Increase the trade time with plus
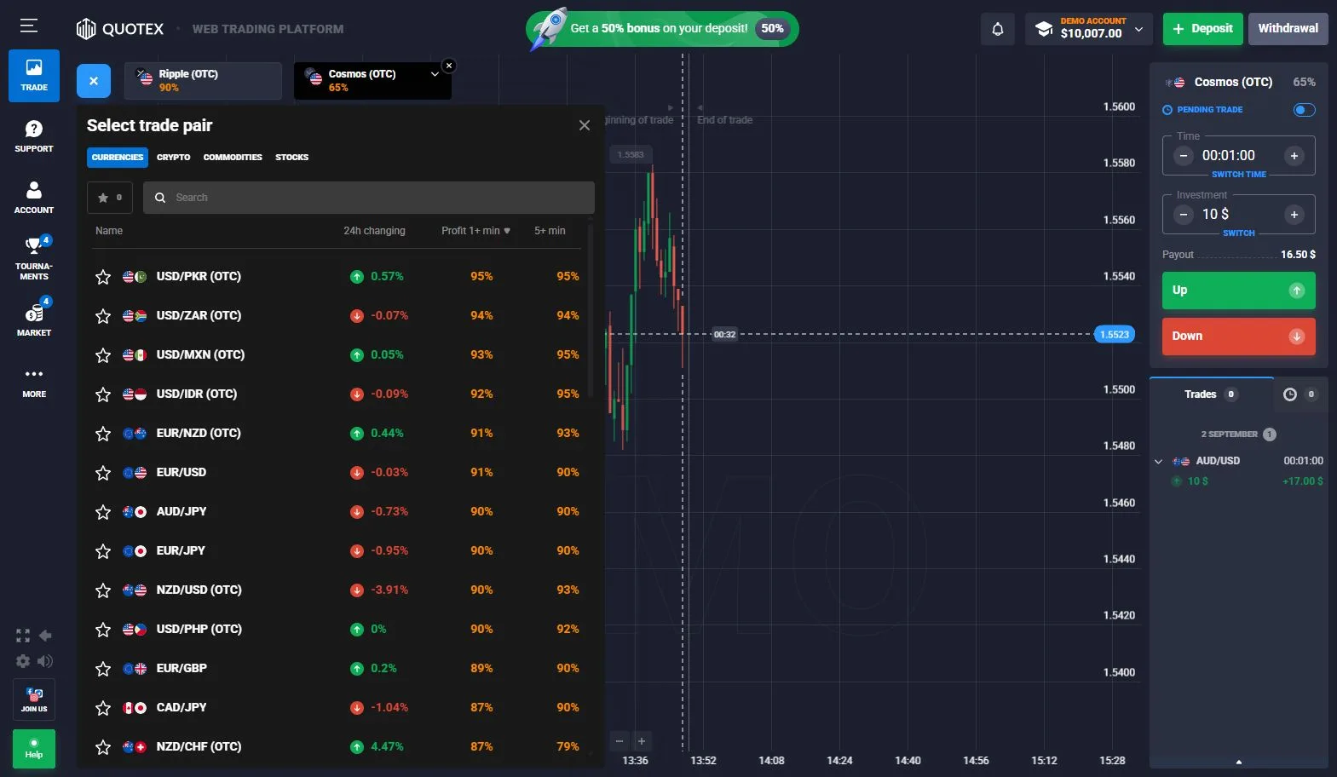 point(1294,156)
